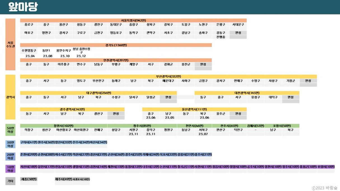Click the 송파구 cell
The height and width of the screenshot is (191, 340).
coord(203,33)
